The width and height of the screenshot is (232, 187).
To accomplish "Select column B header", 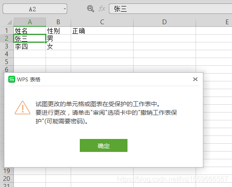I will (x=58, y=22).
